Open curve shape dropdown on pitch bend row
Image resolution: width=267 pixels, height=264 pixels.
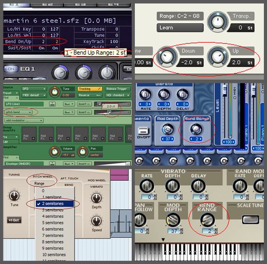pyautogui.click(x=69, y=112)
